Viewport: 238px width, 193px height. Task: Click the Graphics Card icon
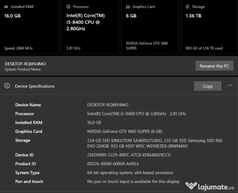pyautogui.click(x=128, y=7)
